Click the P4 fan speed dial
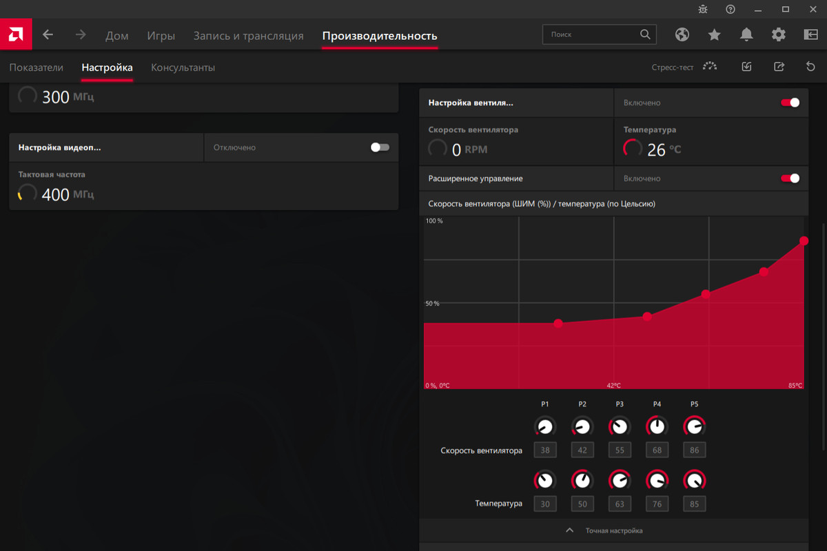The height and width of the screenshot is (551, 827). (657, 427)
